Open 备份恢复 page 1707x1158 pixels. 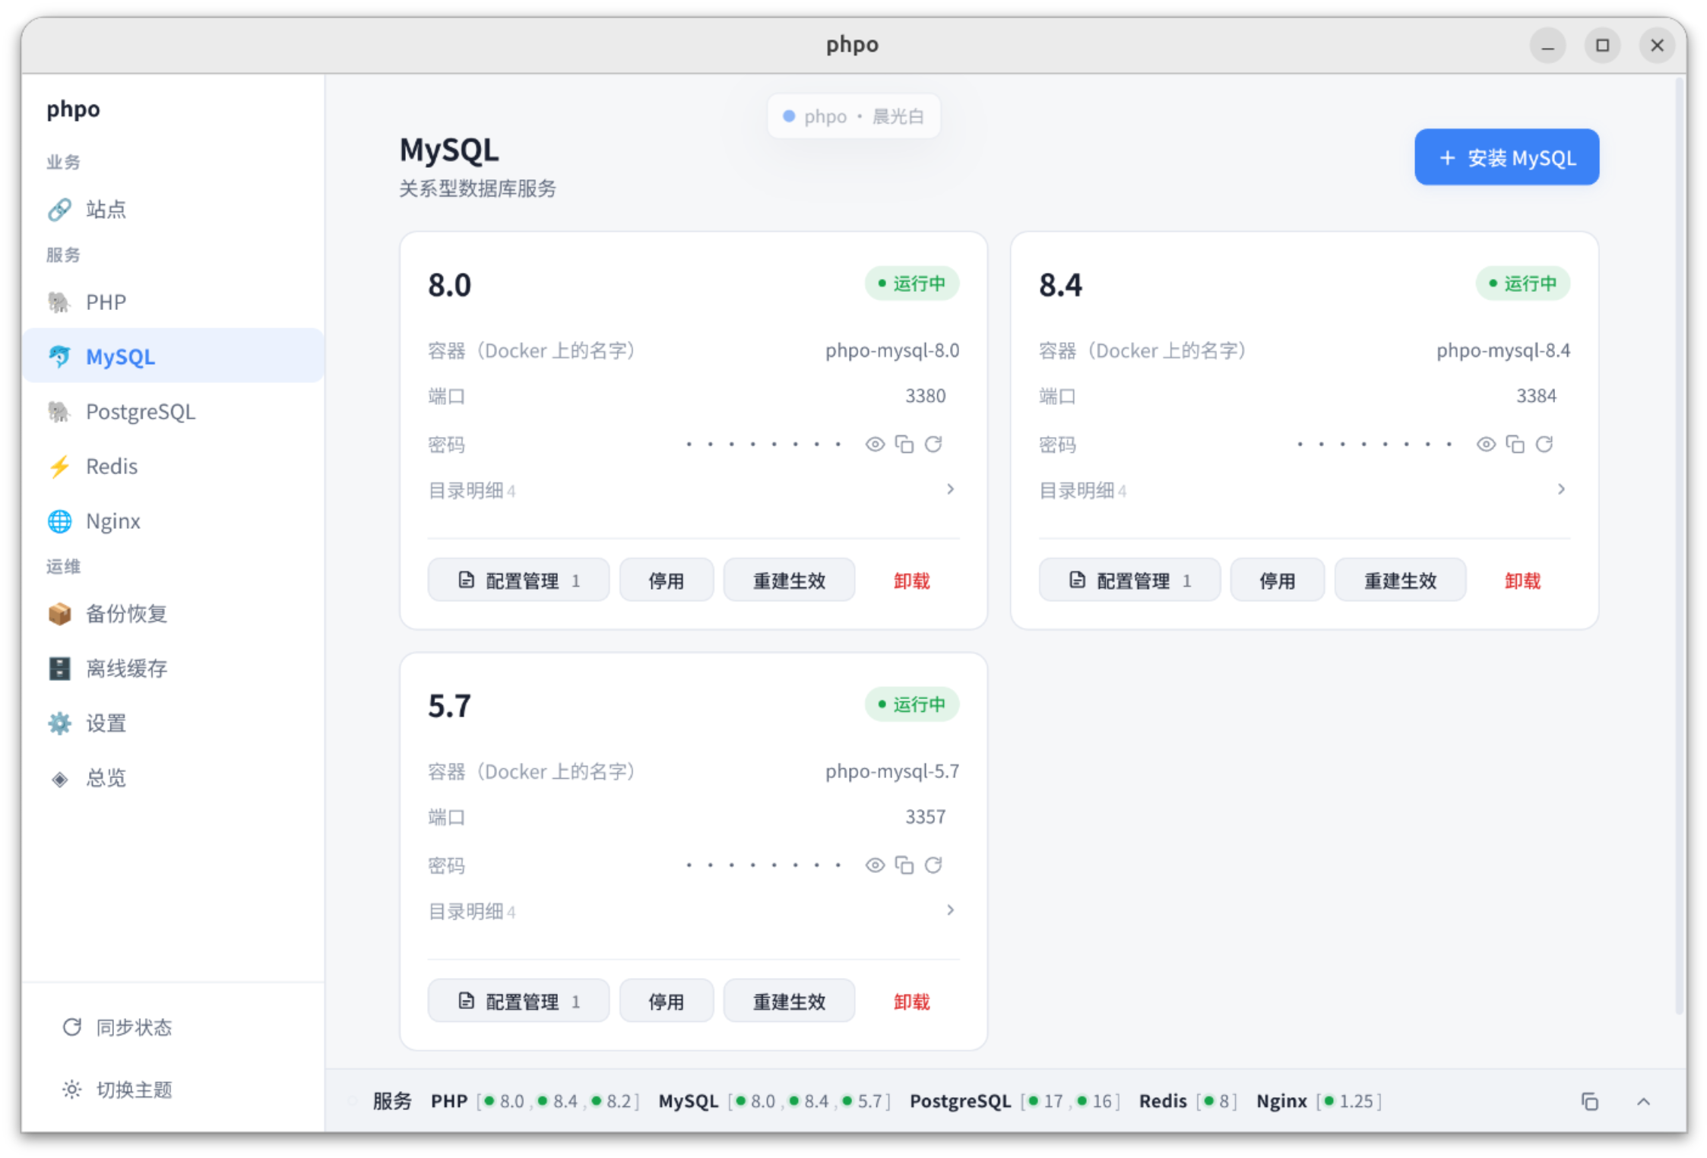tap(173, 613)
